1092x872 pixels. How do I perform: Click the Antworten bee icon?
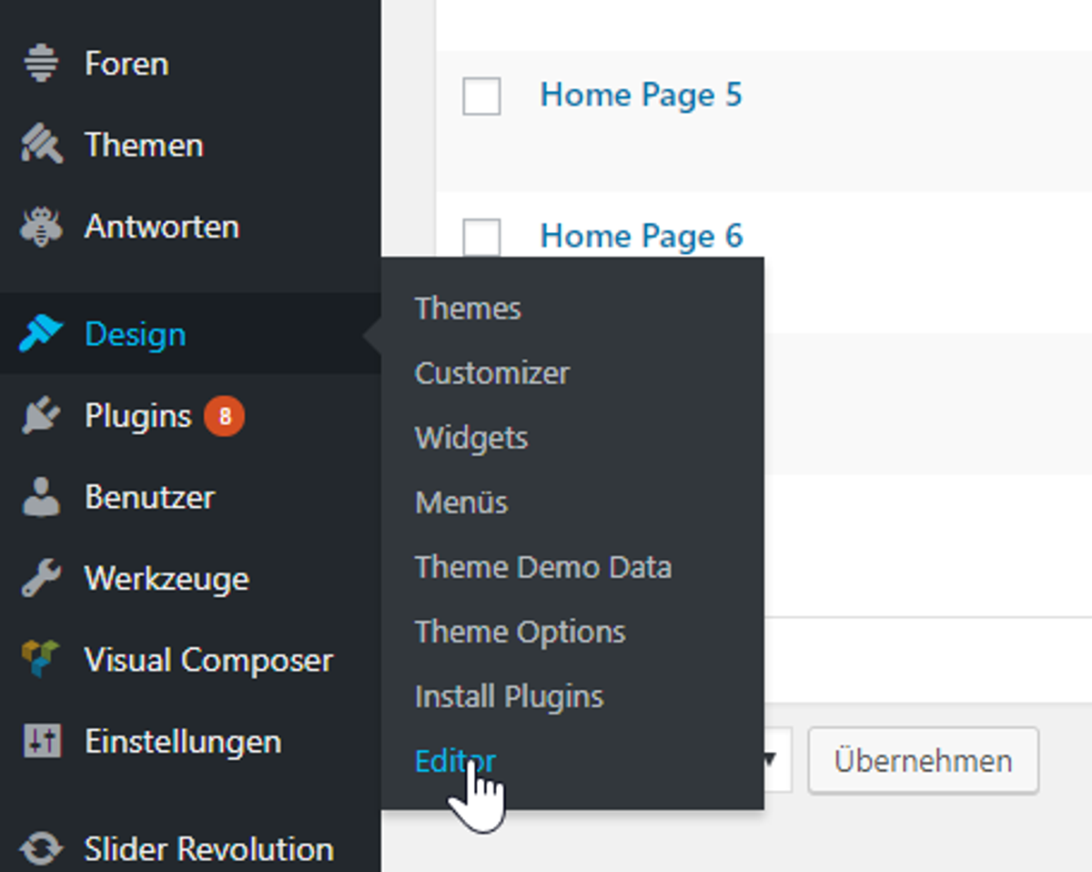41,227
